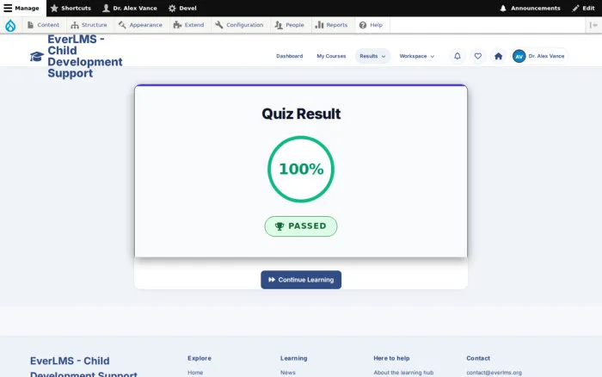Open the Help admin menu
Viewport: 602px width, 377px height.
pos(371,25)
